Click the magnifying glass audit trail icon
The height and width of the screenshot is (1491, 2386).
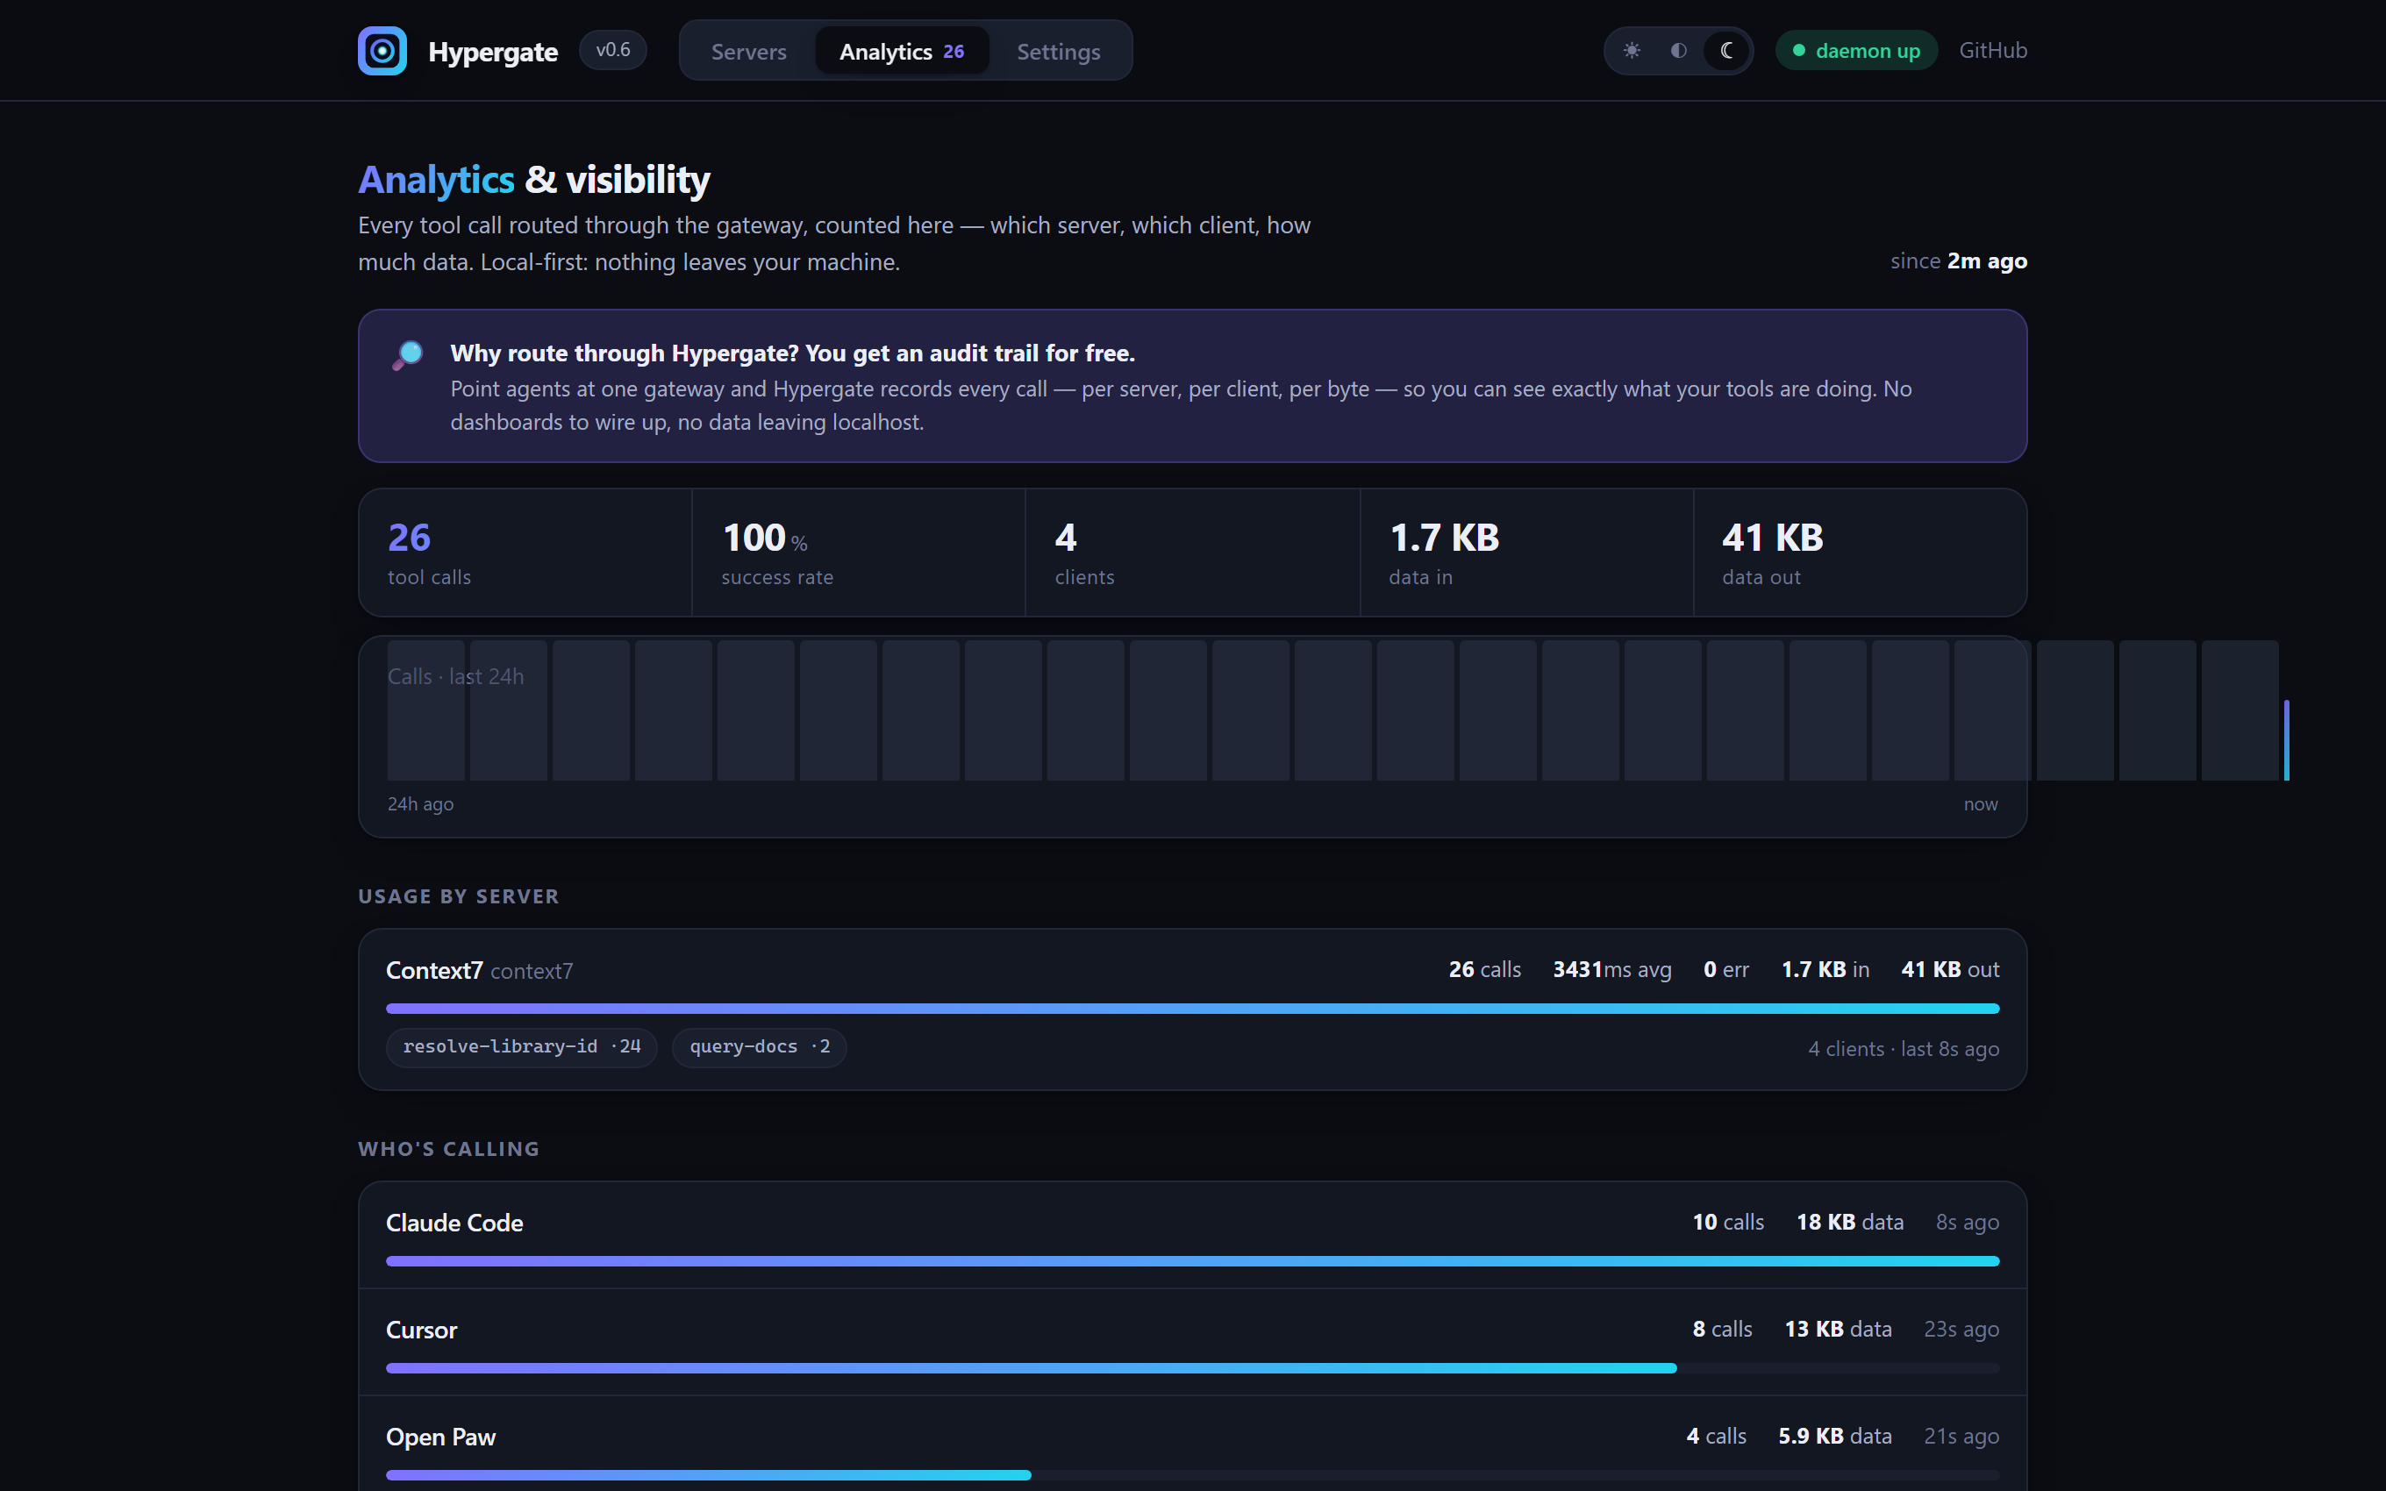(407, 355)
